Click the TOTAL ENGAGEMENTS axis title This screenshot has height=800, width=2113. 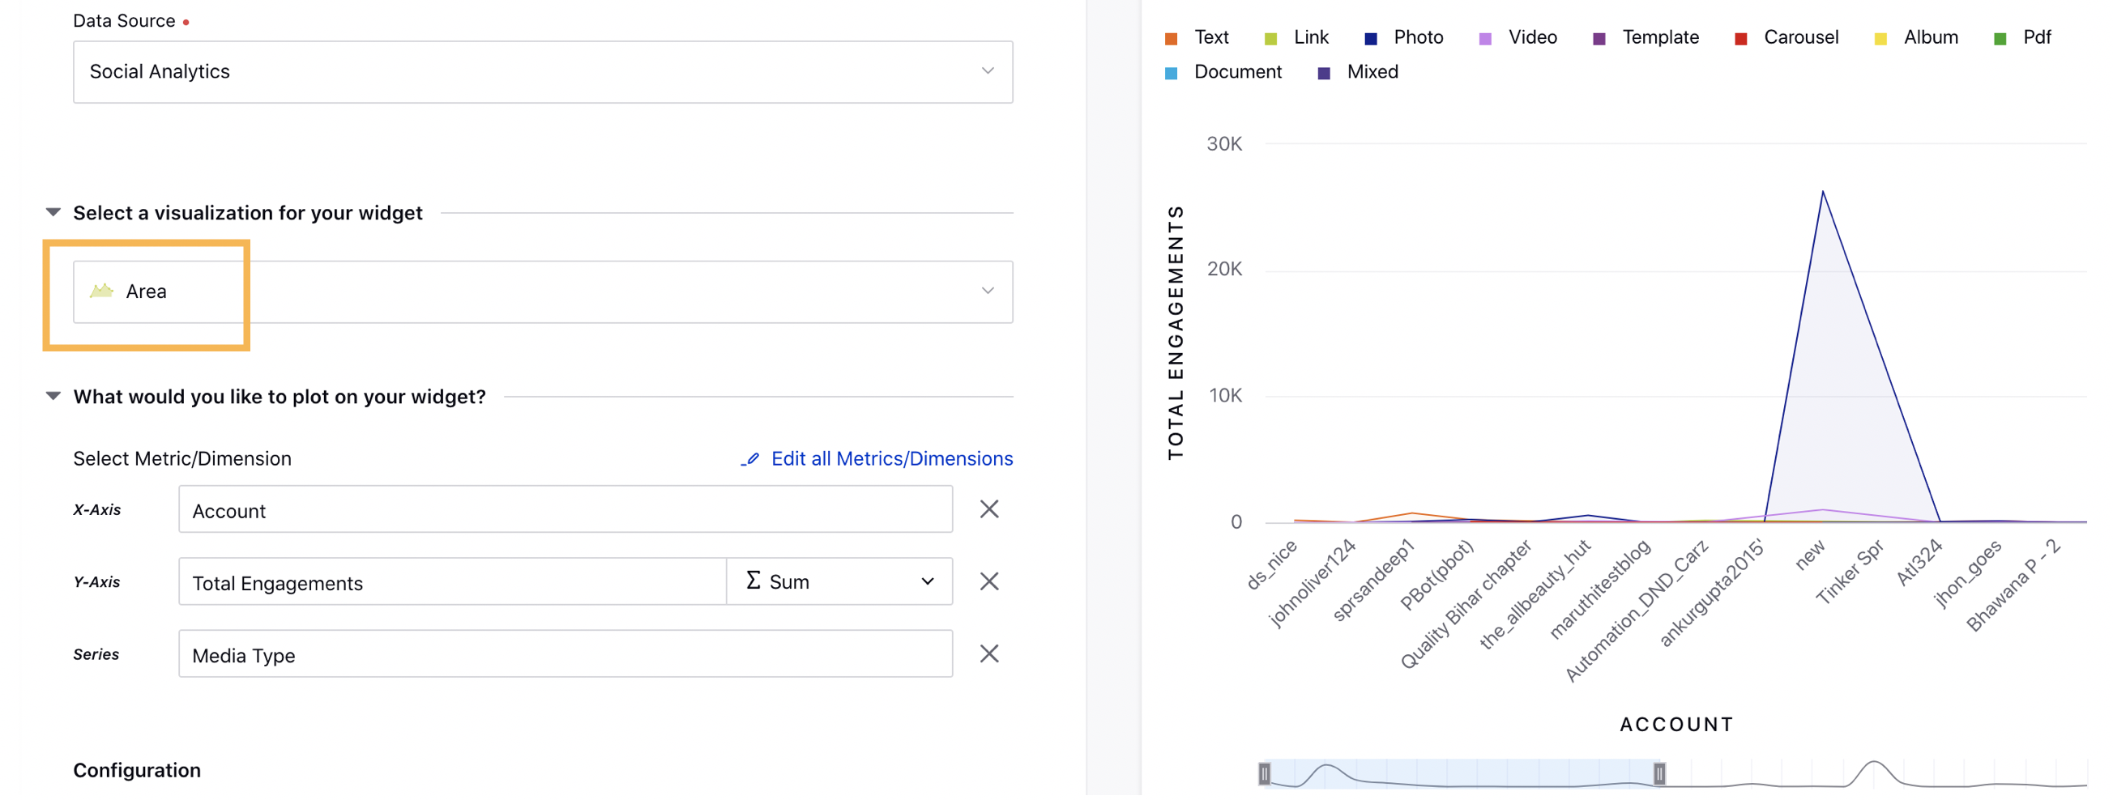tap(1176, 332)
